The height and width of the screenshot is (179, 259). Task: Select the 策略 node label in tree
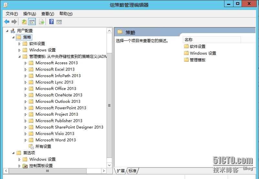27,37
